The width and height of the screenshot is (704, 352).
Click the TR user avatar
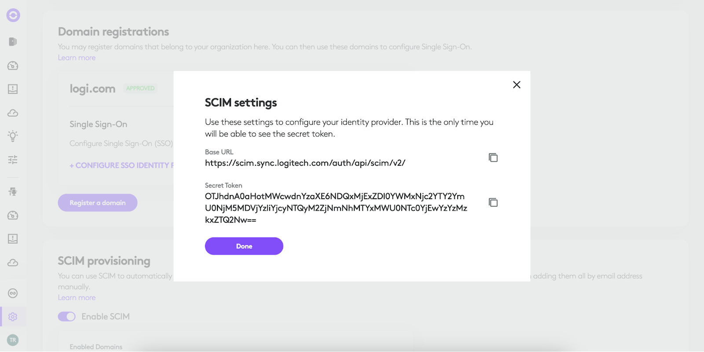(13, 340)
